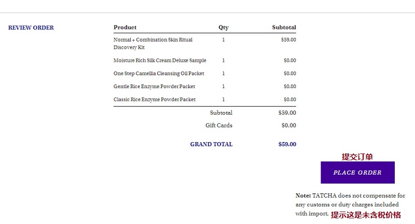
Task: Click the Gift Cards label
Action: (219, 125)
